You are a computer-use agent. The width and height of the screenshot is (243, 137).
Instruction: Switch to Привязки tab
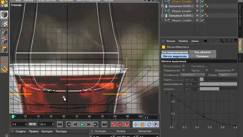pyautogui.click(x=202, y=56)
